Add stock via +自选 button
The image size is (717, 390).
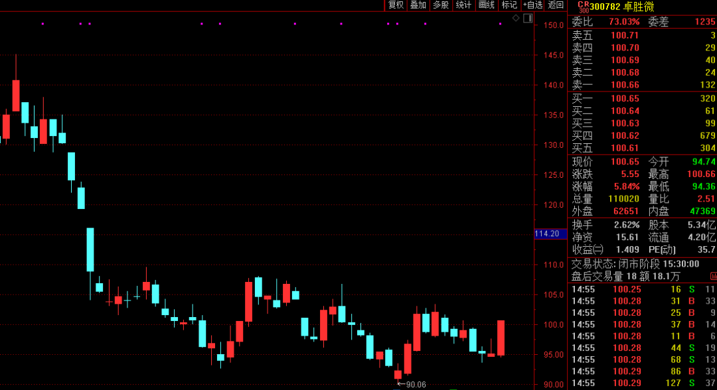coord(532,5)
